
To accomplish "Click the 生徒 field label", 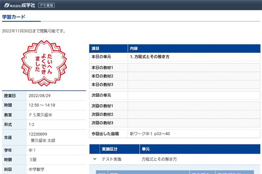I will coord(8,137).
